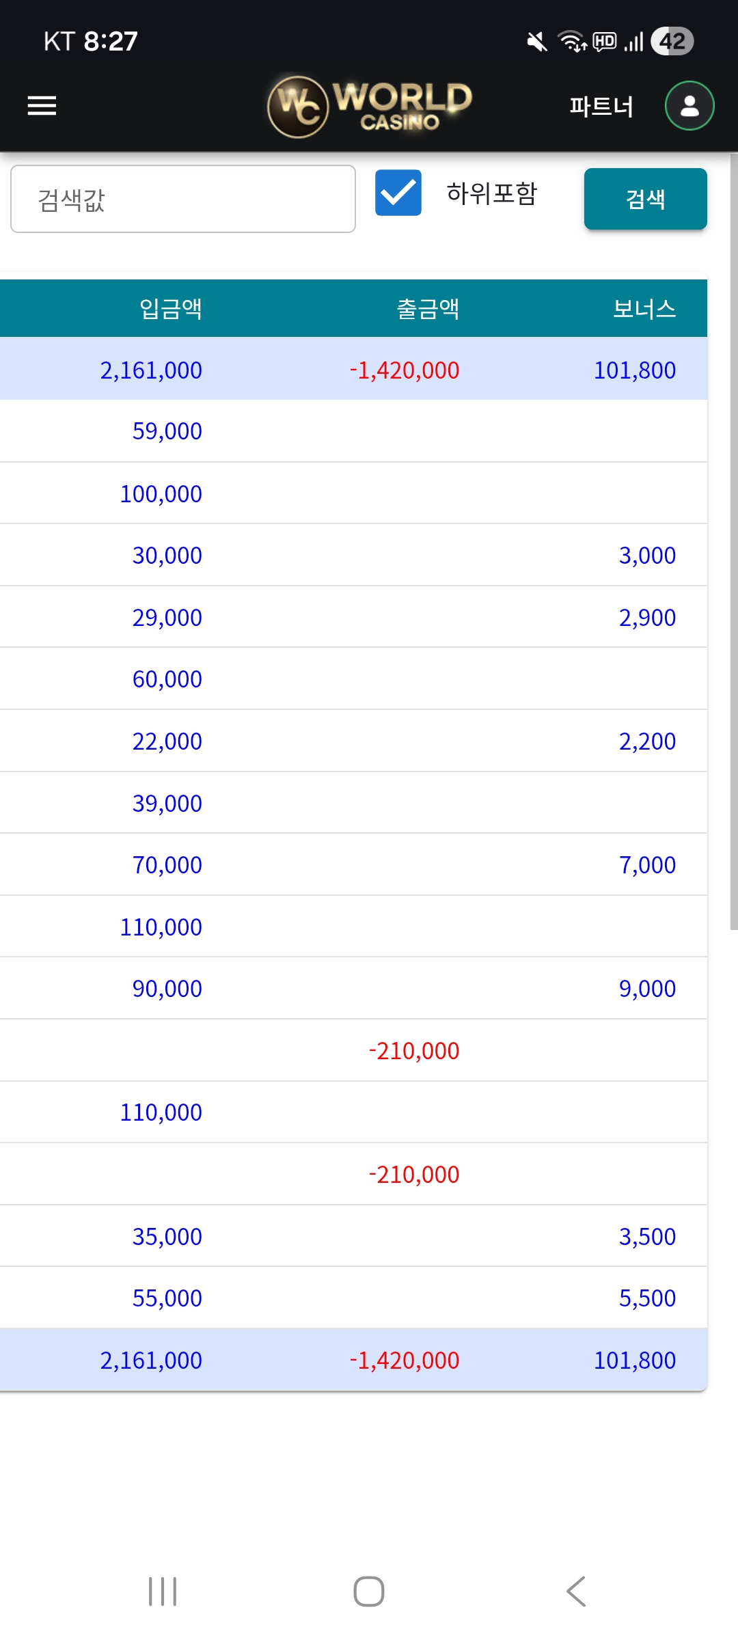Tap the first -210,000 withdrawal amount

pos(414,1051)
